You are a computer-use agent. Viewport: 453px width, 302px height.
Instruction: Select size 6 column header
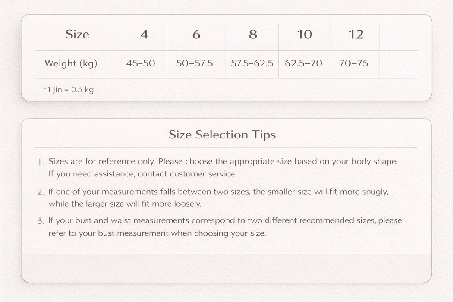196,35
